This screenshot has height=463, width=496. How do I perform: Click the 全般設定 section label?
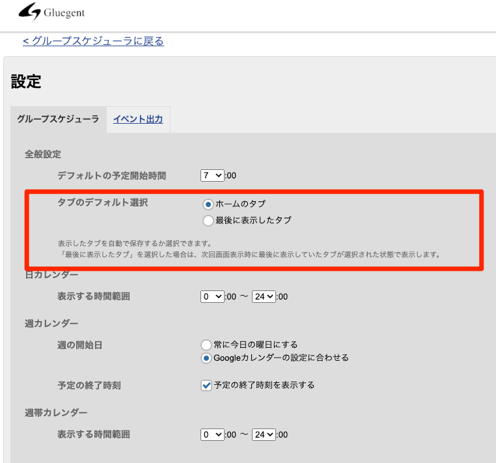pyautogui.click(x=43, y=154)
